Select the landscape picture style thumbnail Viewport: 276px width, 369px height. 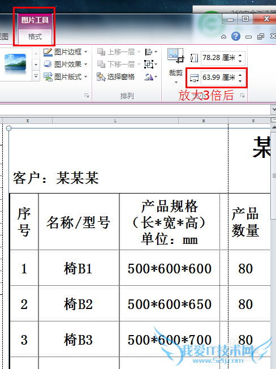point(15,62)
